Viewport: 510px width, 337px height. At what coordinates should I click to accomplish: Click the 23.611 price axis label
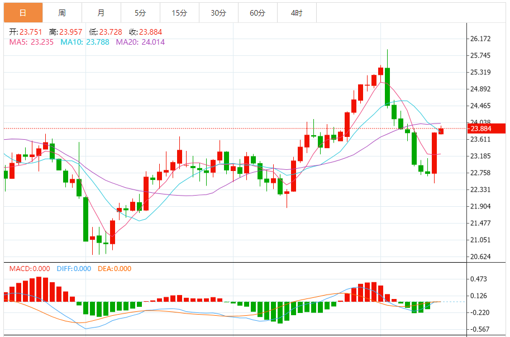pos(480,139)
